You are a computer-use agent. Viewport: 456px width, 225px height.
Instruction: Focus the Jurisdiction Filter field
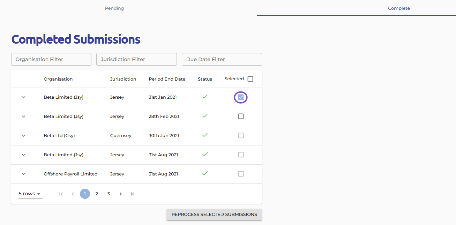136,59
